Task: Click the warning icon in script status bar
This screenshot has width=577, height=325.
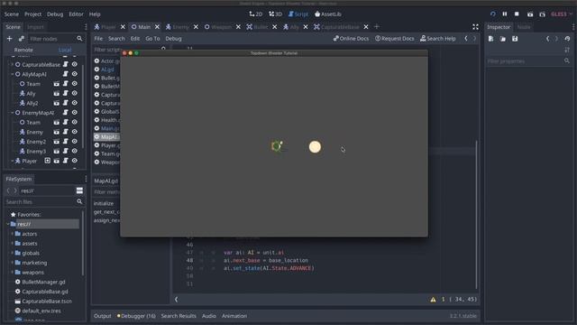Action: click(x=433, y=299)
